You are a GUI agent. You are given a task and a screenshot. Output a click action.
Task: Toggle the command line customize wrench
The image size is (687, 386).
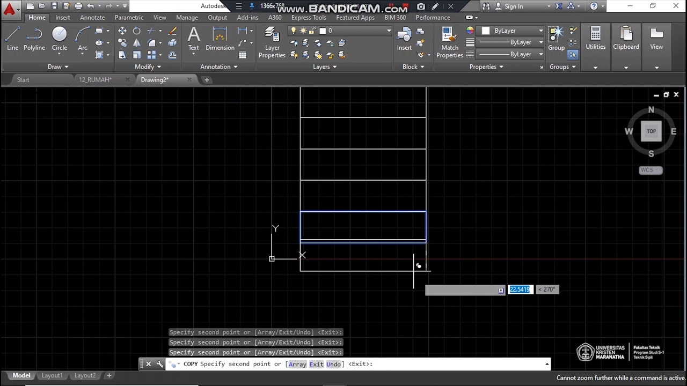159,364
